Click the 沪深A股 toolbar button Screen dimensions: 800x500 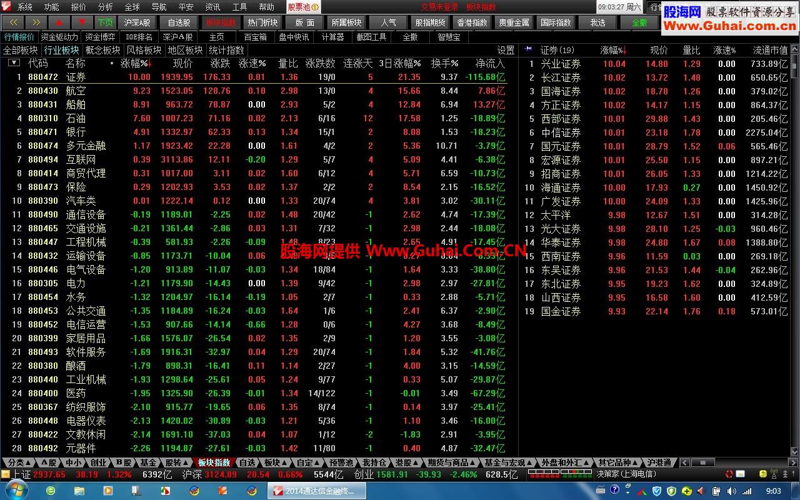(x=137, y=22)
